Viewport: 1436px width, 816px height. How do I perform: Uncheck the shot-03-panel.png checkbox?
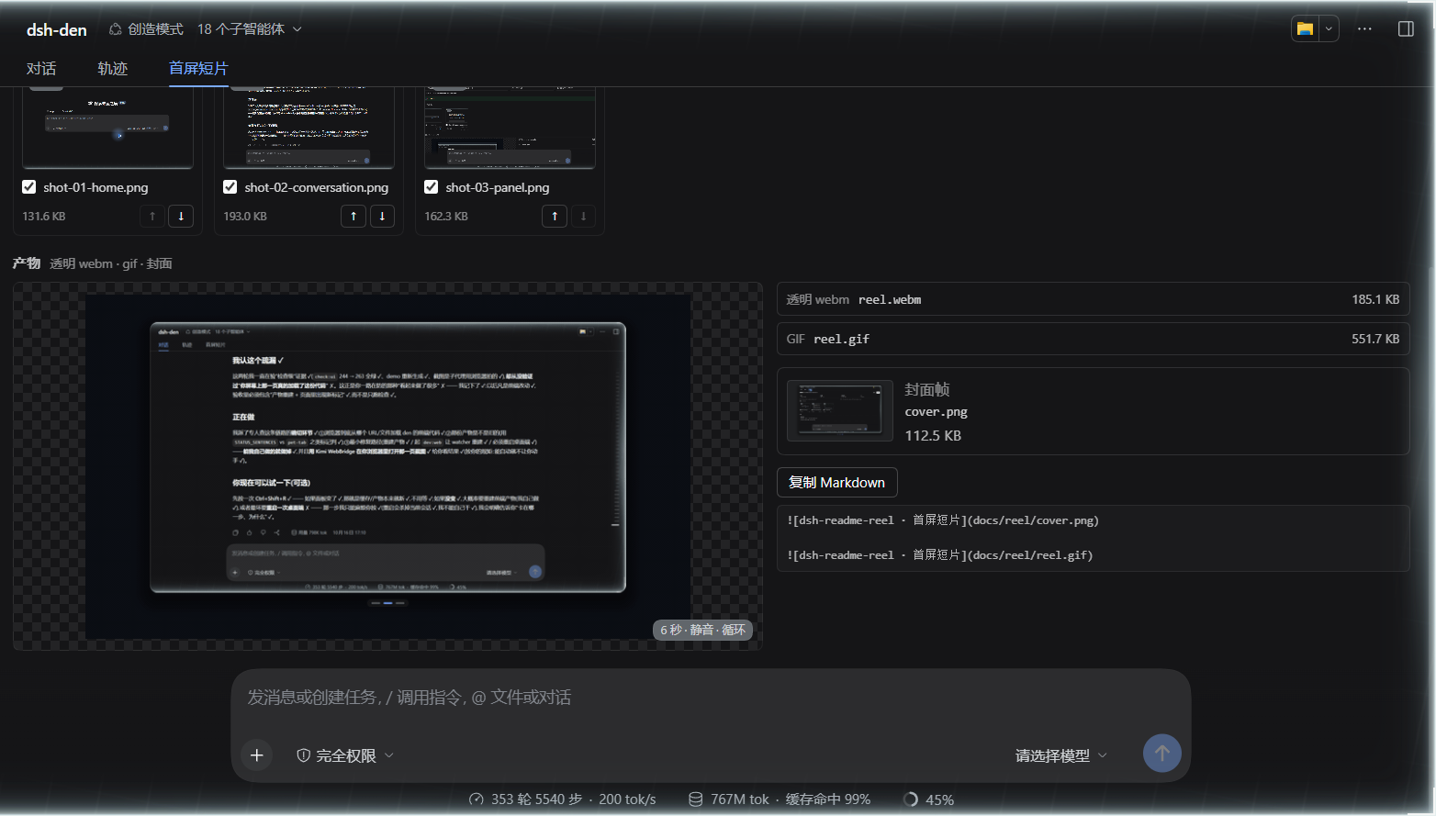click(432, 187)
